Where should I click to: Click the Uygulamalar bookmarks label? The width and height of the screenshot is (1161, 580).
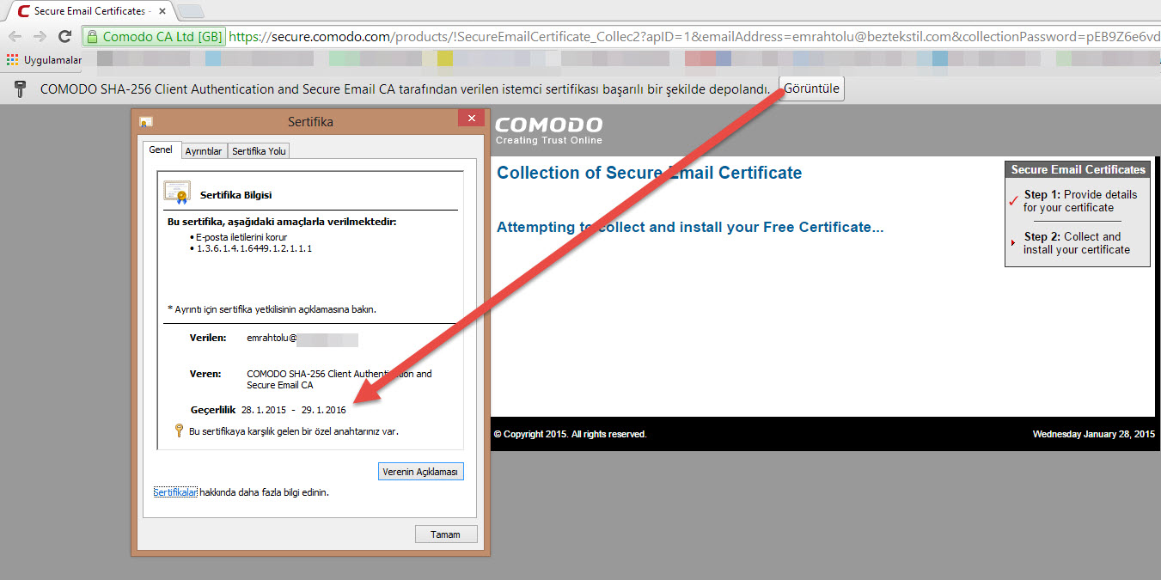(x=52, y=60)
